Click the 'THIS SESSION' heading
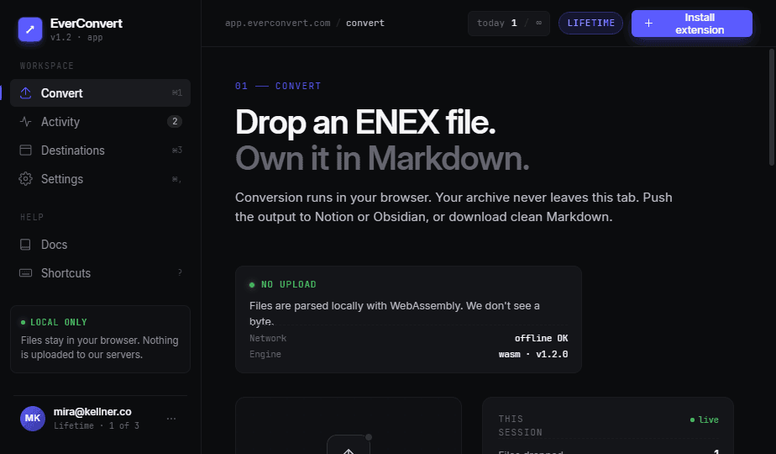The height and width of the screenshot is (454, 776). (520, 425)
